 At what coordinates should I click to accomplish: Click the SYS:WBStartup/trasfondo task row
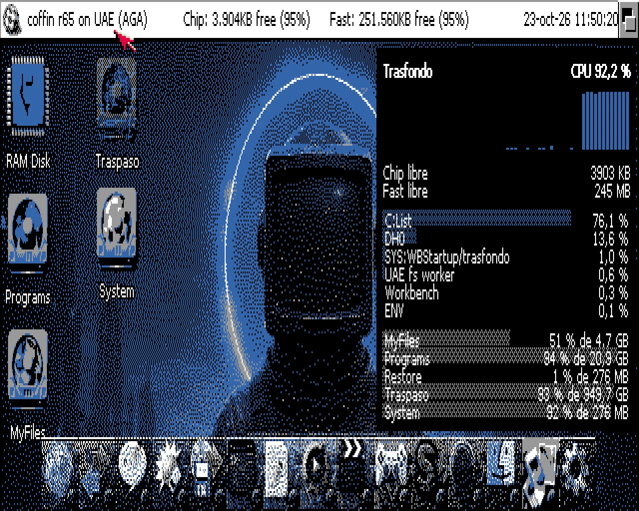point(506,257)
